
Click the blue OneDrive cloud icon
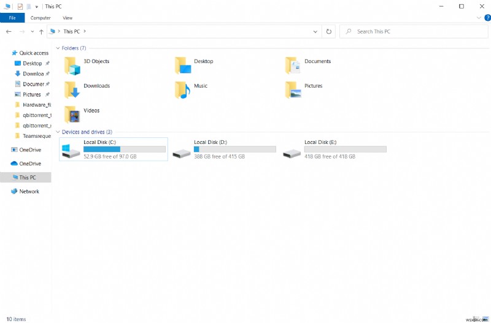point(14,164)
